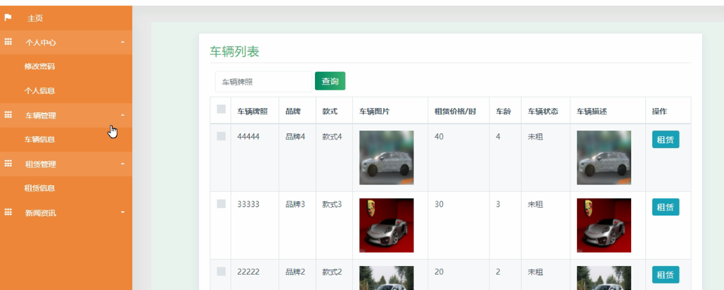Select the 租赁管理 menu header
The height and width of the screenshot is (290, 724).
pyautogui.click(x=66, y=164)
